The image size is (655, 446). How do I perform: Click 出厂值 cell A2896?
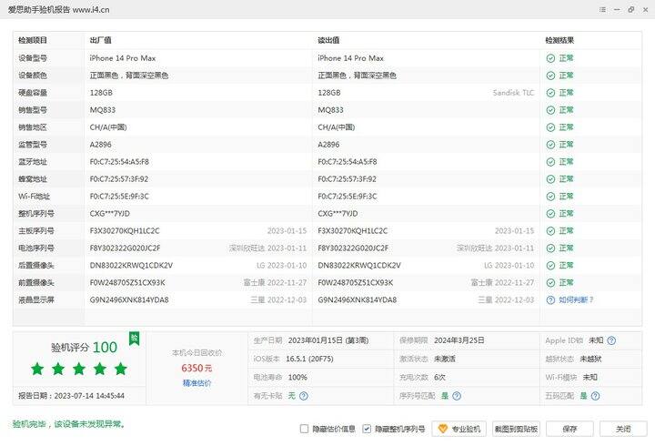click(100, 144)
